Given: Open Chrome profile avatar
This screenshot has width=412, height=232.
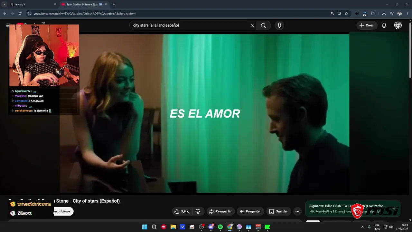Looking at the screenshot, I should coord(399,14).
